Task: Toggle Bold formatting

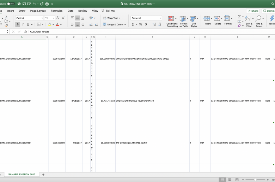Action: tap(18, 24)
